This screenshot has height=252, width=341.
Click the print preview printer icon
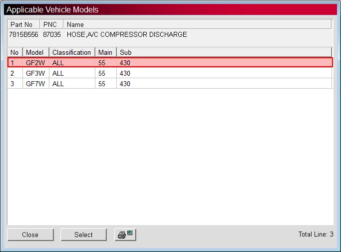click(125, 235)
